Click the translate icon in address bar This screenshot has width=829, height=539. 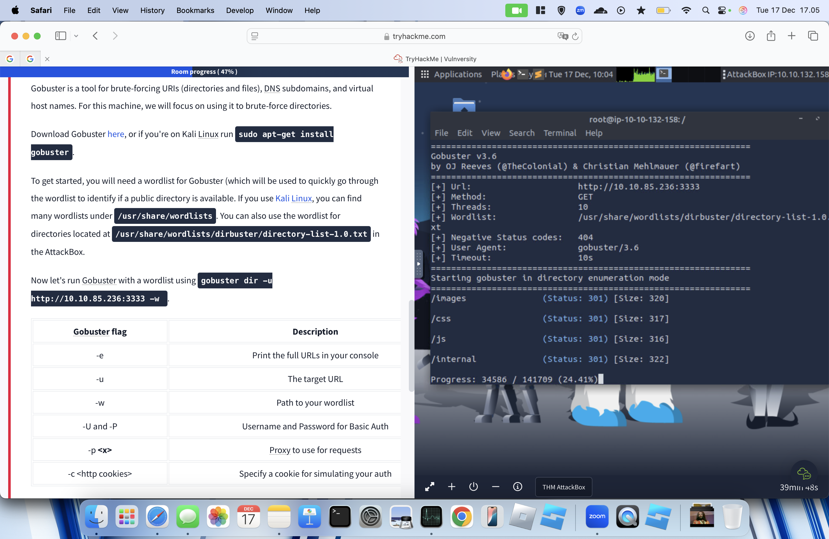click(563, 36)
